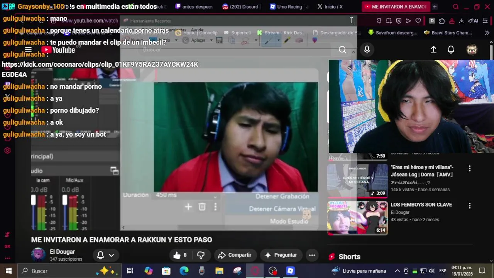Click the YouTube search magnifier button
This screenshot has width=494, height=278.
point(342,49)
